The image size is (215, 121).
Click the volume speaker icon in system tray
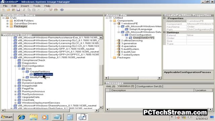[190, 117]
